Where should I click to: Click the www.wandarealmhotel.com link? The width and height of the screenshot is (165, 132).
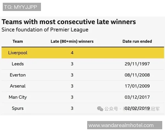tap(121, 125)
